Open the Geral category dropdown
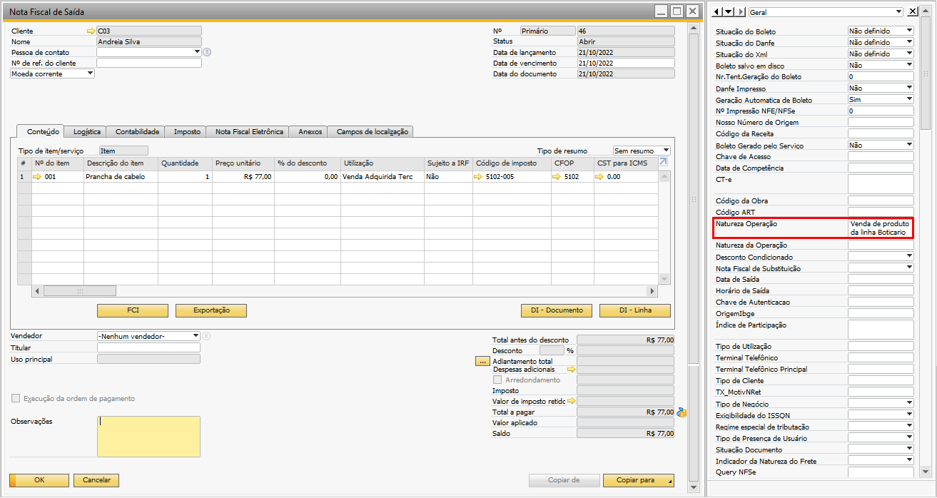This screenshot has width=937, height=498. (x=899, y=12)
